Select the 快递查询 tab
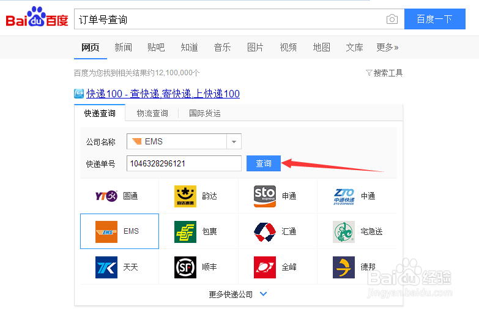Screen dimensions: 479x309 tap(100, 113)
